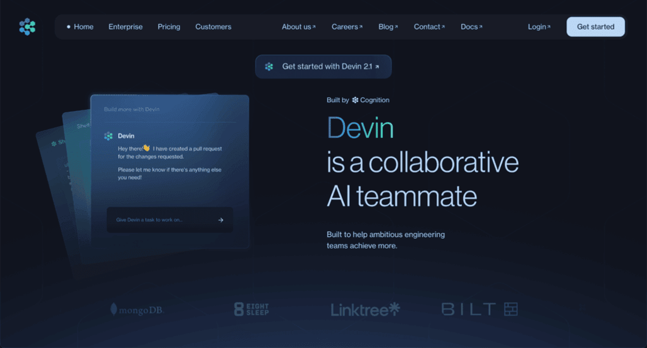647x348 pixels.
Task: Click the Contact nav link
Action: [429, 26]
